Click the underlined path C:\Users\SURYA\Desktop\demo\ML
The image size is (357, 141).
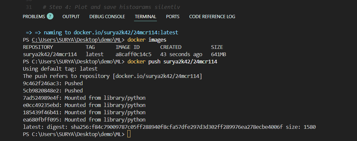(x=77, y=40)
